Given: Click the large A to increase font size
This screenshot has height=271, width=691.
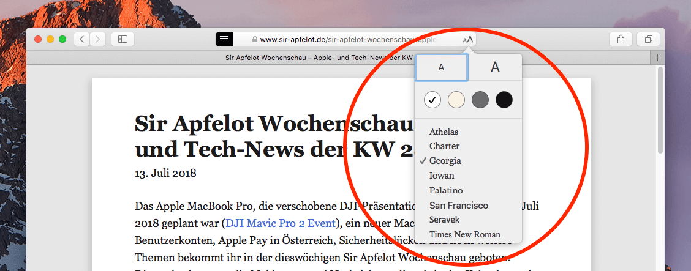Looking at the screenshot, I should coord(495,68).
